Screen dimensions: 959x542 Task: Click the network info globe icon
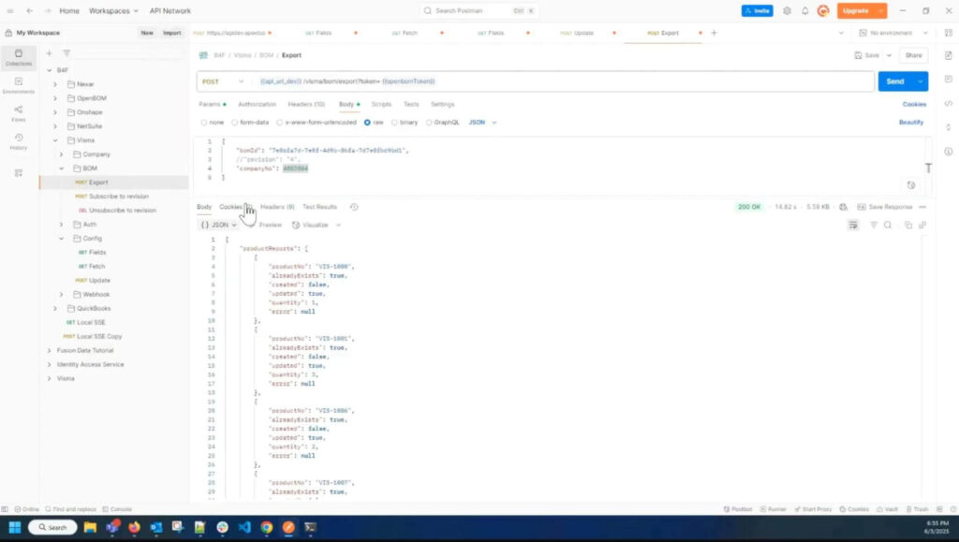[844, 207]
